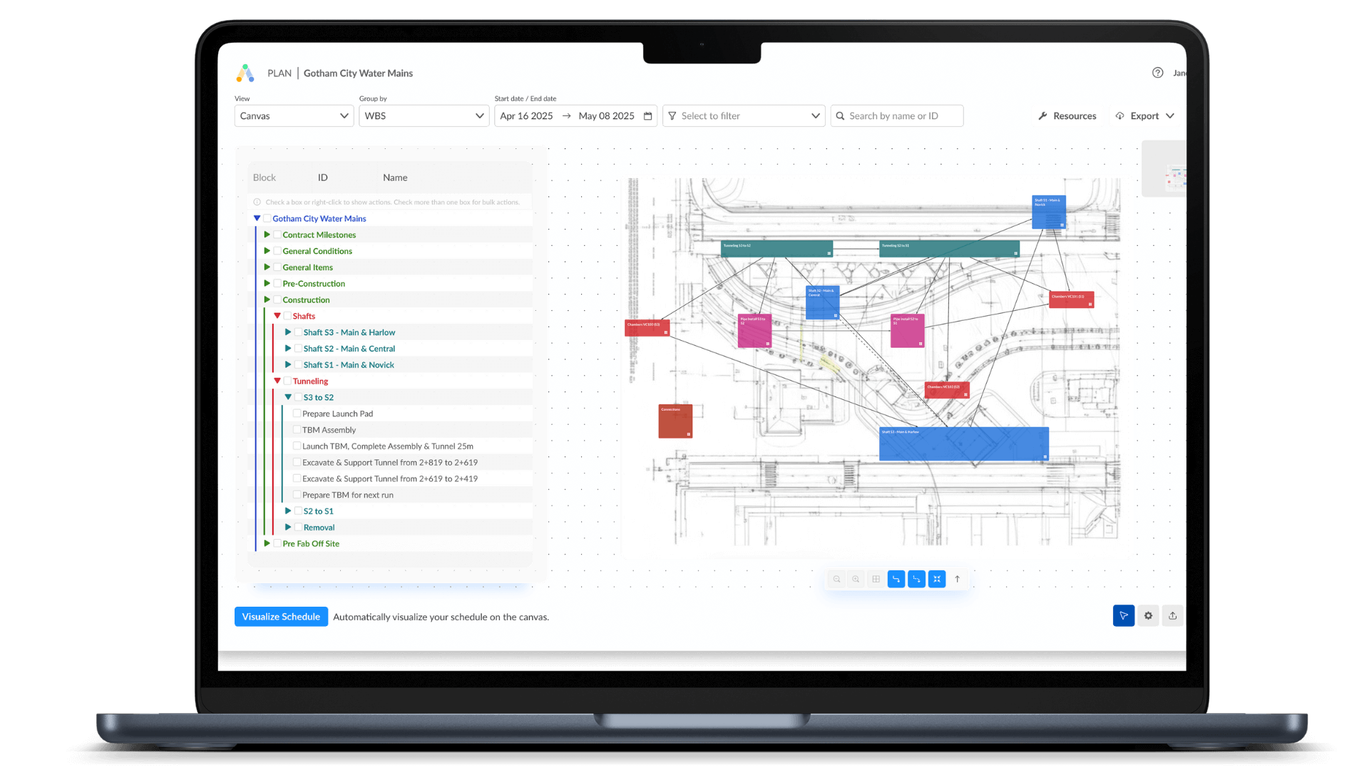Screen dimensions: 1369x770
Task: Open canvas settings gear icon
Action: click(x=1148, y=616)
